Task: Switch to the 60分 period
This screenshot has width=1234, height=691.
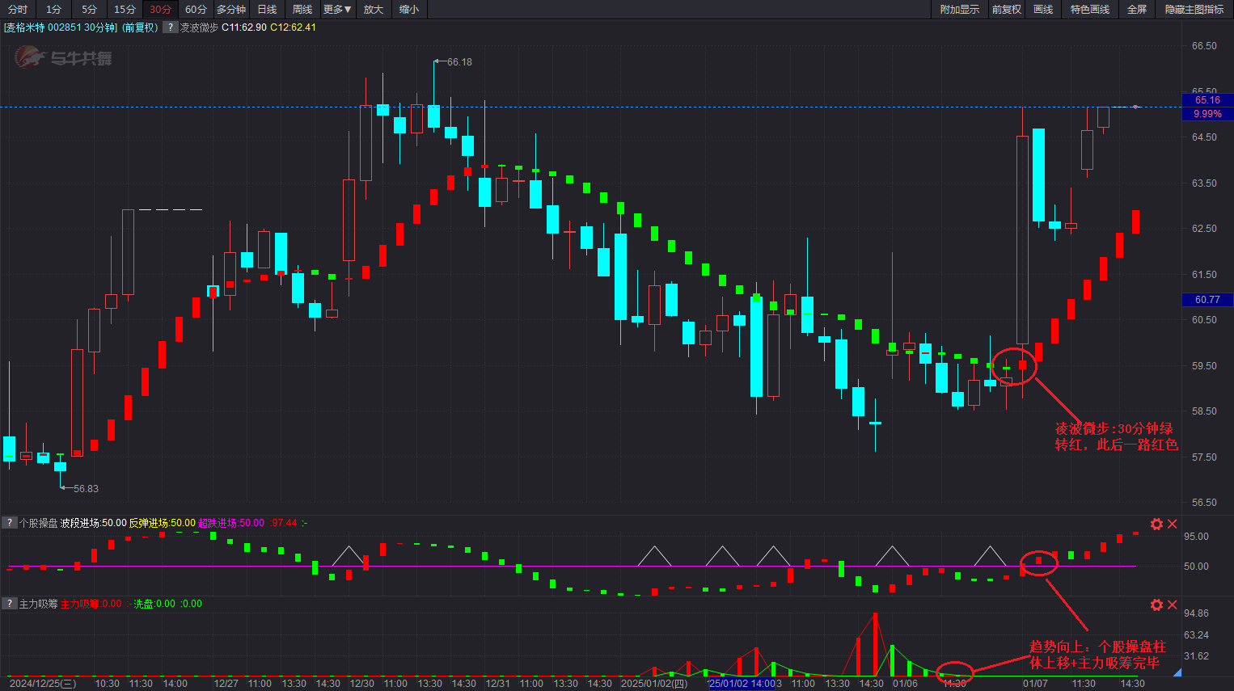Action: (196, 10)
